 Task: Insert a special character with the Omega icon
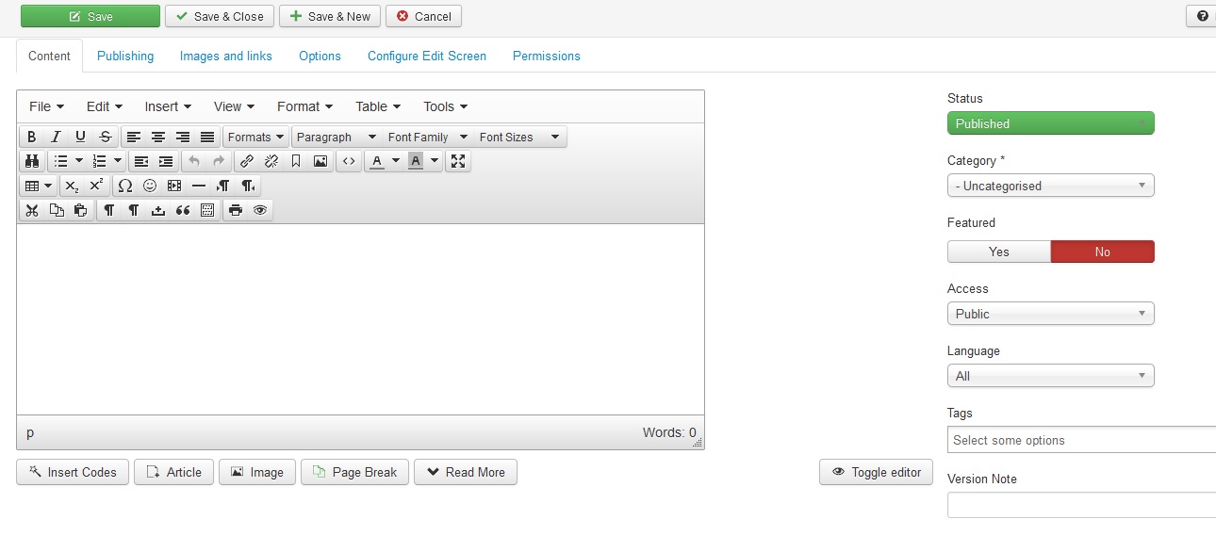tap(124, 186)
